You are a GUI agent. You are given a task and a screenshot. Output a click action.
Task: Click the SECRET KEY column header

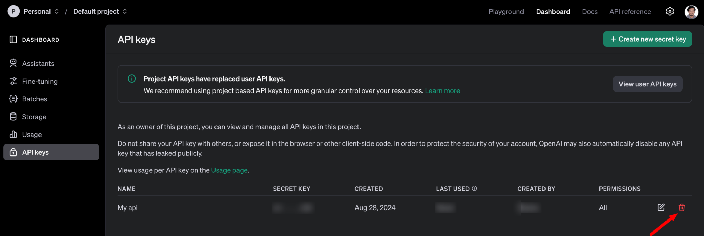[291, 189]
